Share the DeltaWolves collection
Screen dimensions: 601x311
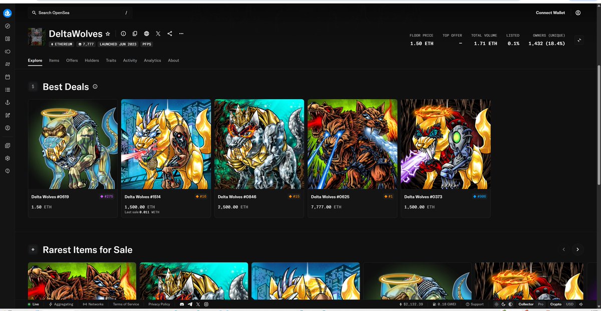point(170,34)
